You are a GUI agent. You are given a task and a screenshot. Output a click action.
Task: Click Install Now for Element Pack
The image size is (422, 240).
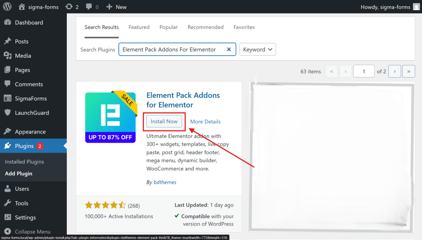[x=164, y=122]
